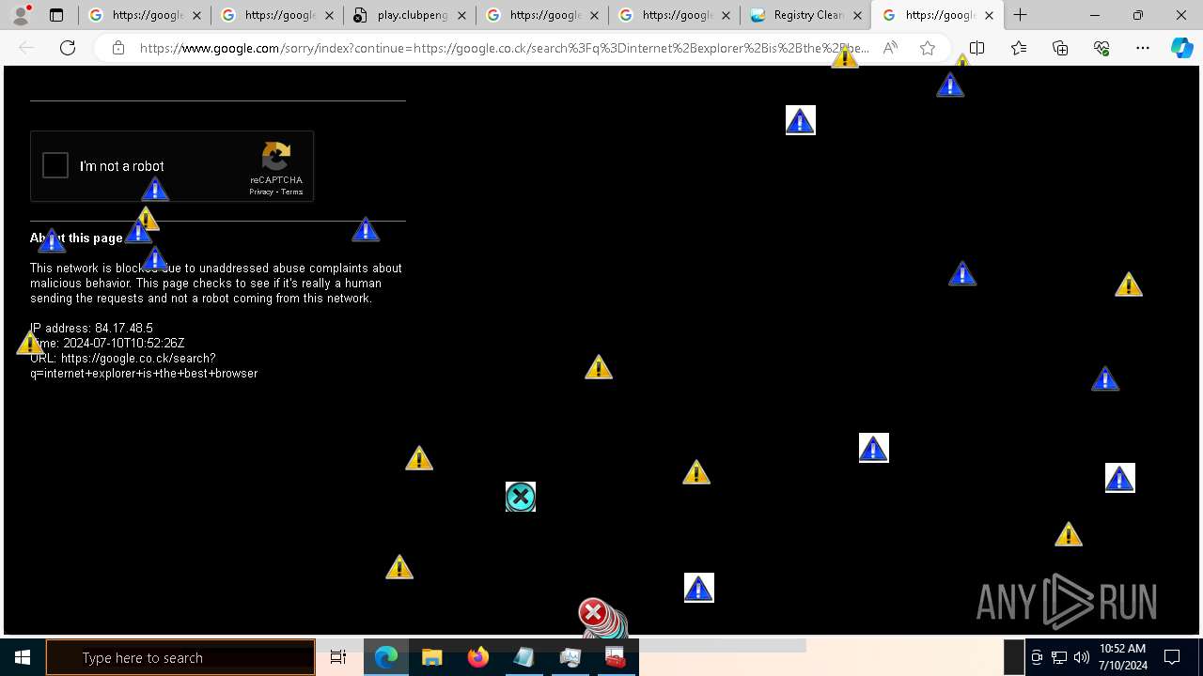
Task: Open the Favorites list
Action: click(x=1019, y=48)
